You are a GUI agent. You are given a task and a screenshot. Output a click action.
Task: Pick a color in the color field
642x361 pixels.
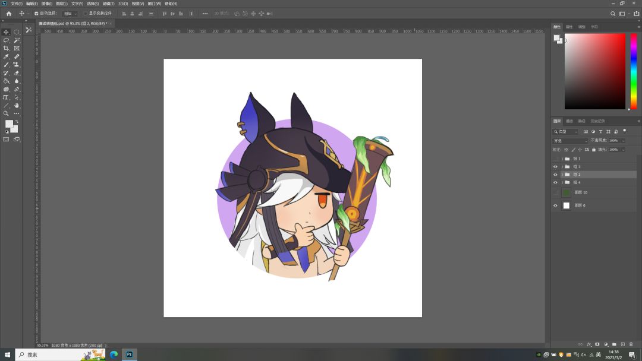tap(595, 71)
